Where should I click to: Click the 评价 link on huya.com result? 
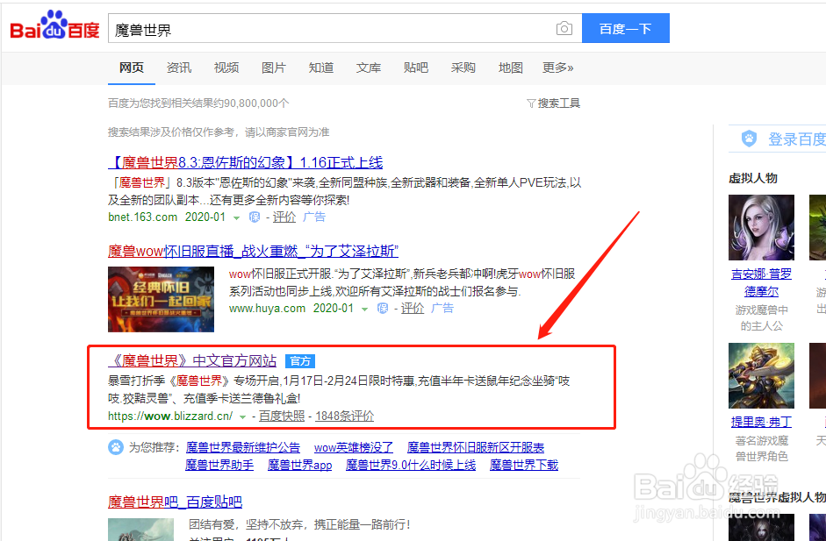click(x=413, y=309)
